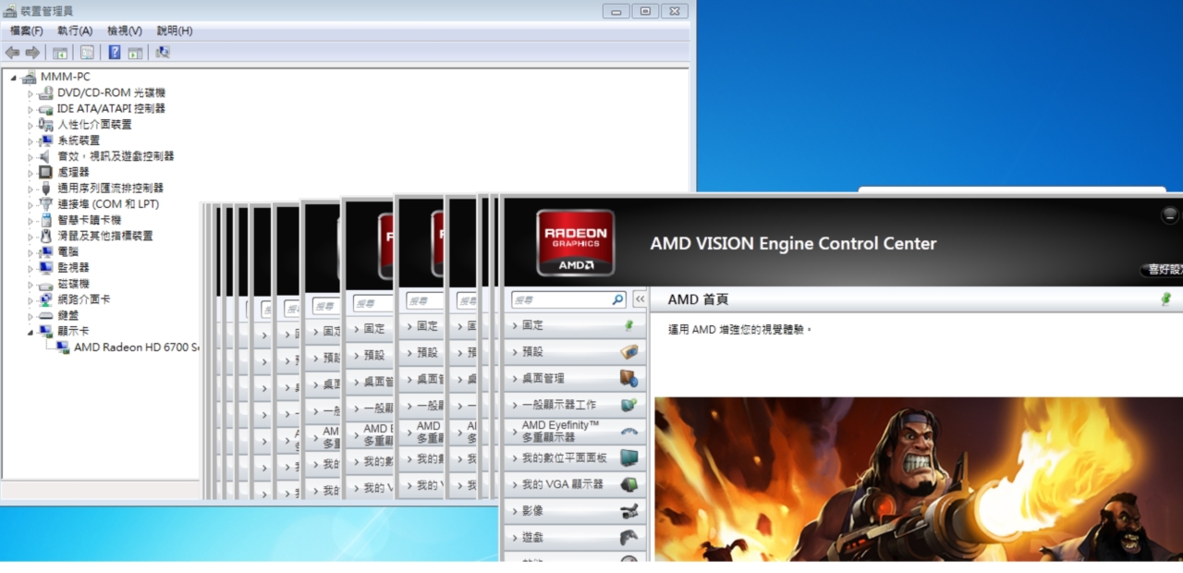
Task: Collapse AMD sidebar with double-chevron button
Action: [640, 300]
